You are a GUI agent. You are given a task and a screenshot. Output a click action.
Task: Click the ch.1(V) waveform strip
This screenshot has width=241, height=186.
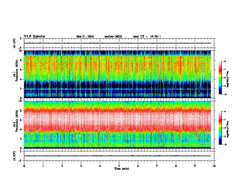pyautogui.click(x=119, y=43)
